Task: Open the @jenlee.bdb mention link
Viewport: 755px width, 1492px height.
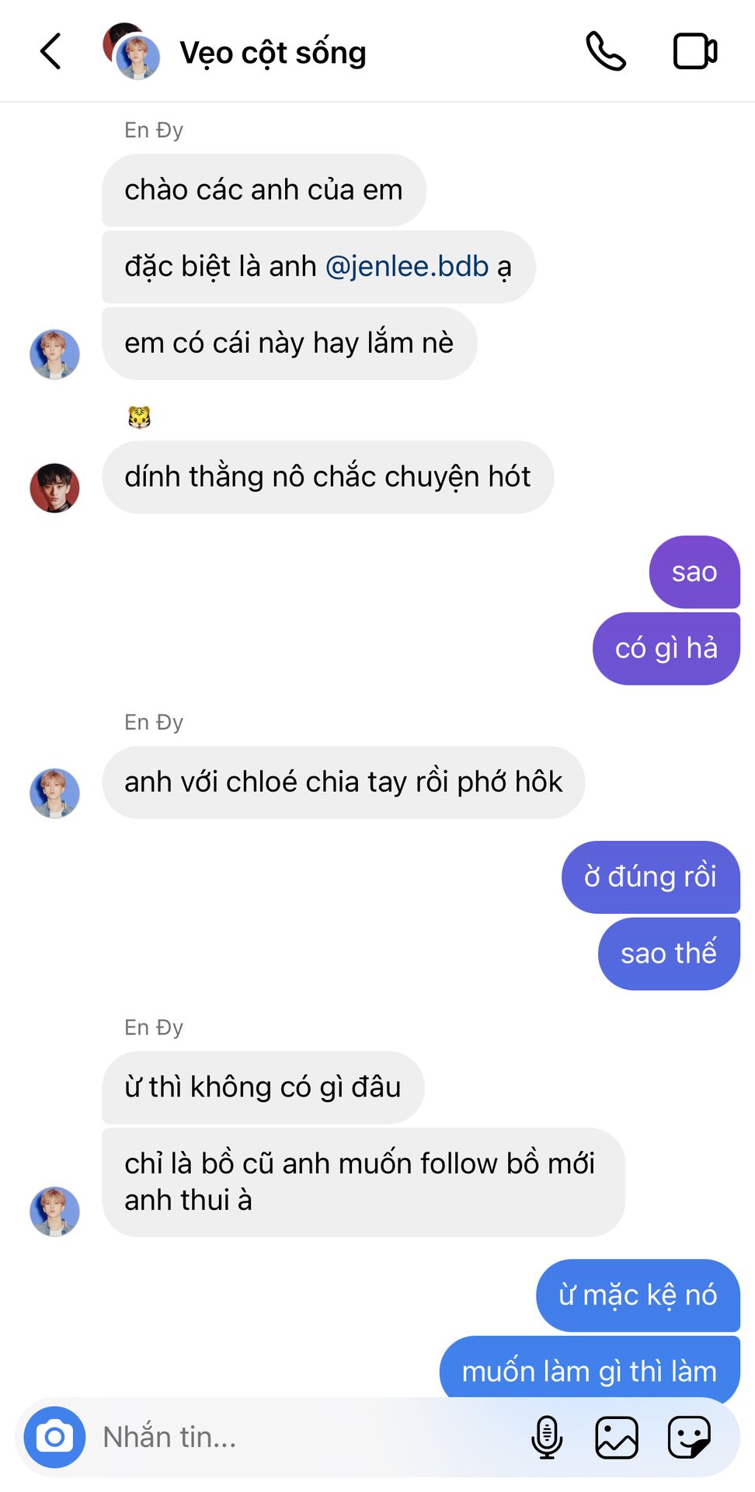Action: pyautogui.click(x=407, y=267)
